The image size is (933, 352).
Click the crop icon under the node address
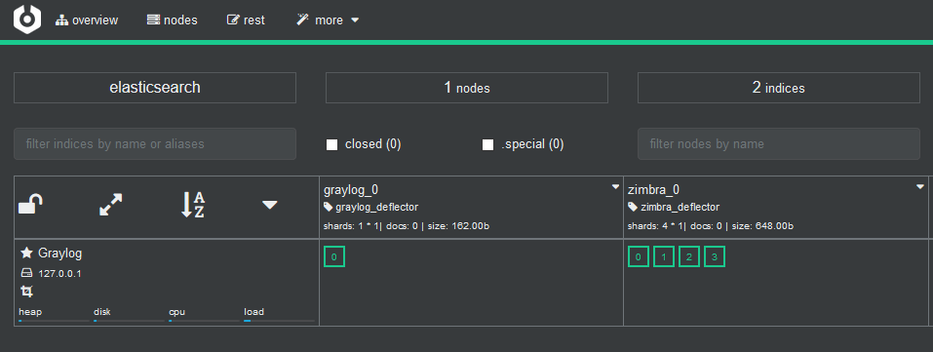[x=26, y=292]
